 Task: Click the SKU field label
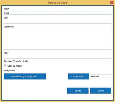6,18
